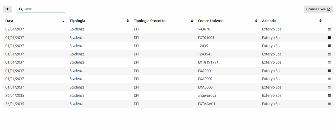Open row menu for code EXA0003
This screenshot has height=130, width=336.
tap(329, 87)
